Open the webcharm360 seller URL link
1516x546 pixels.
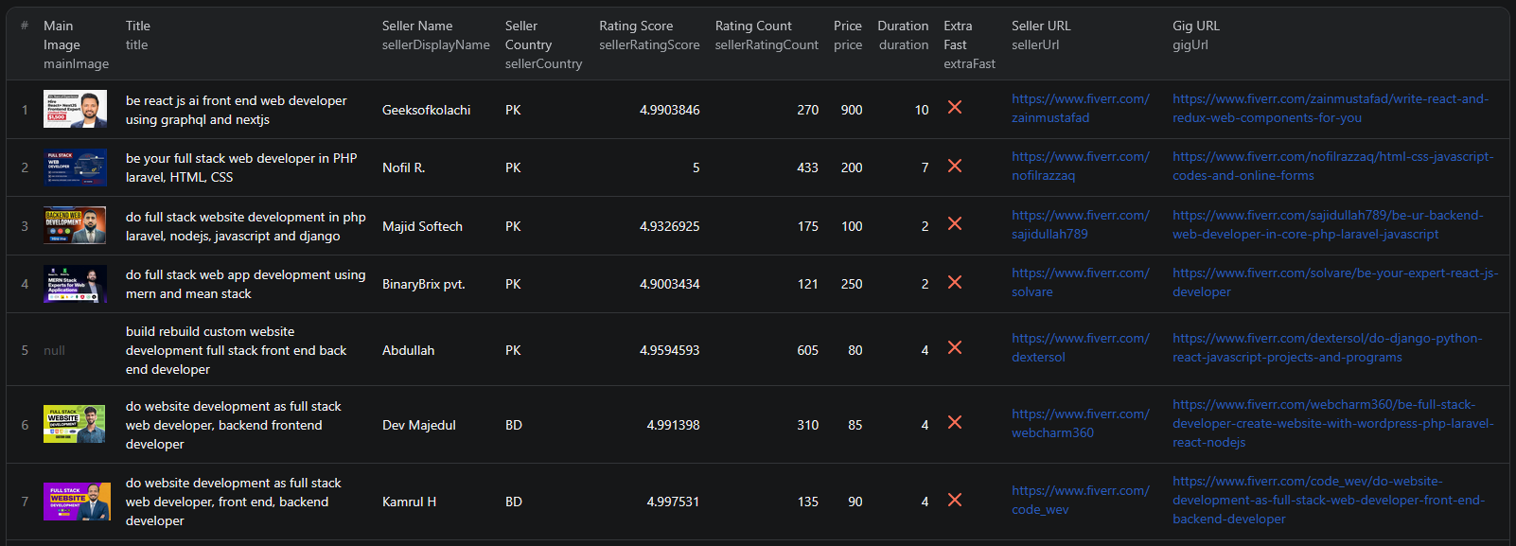tap(1080, 424)
